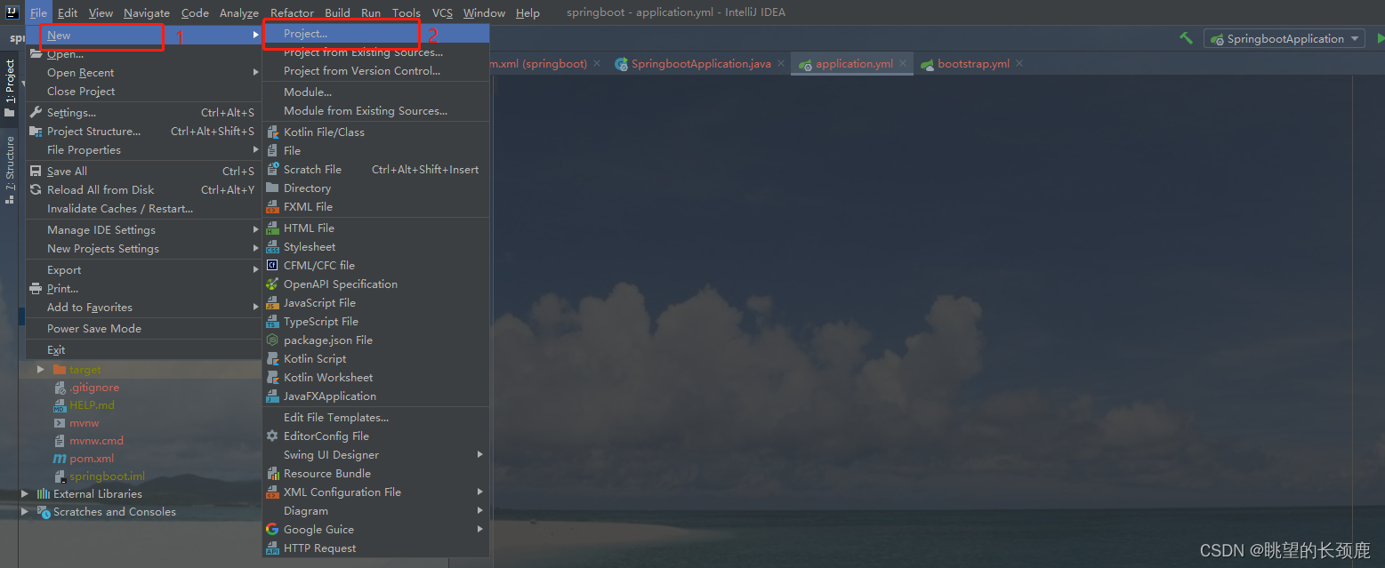Screen dimensions: 1385x568
Task: Click the CFML/CFC file icon
Action: click(272, 265)
